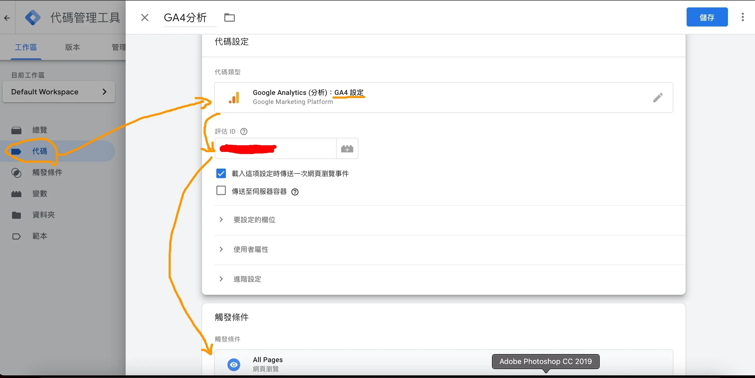Click the Google Tag Manager logo
Viewport: 755px width, 378px height.
33,17
